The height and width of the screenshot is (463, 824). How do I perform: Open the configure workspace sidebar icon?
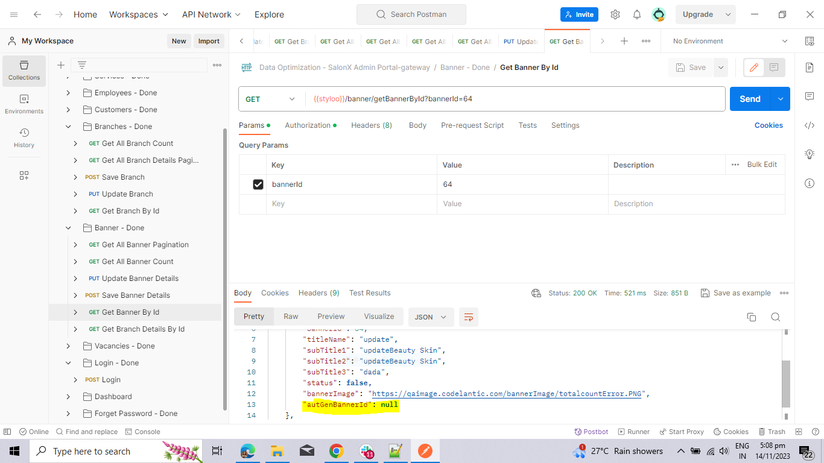[24, 175]
